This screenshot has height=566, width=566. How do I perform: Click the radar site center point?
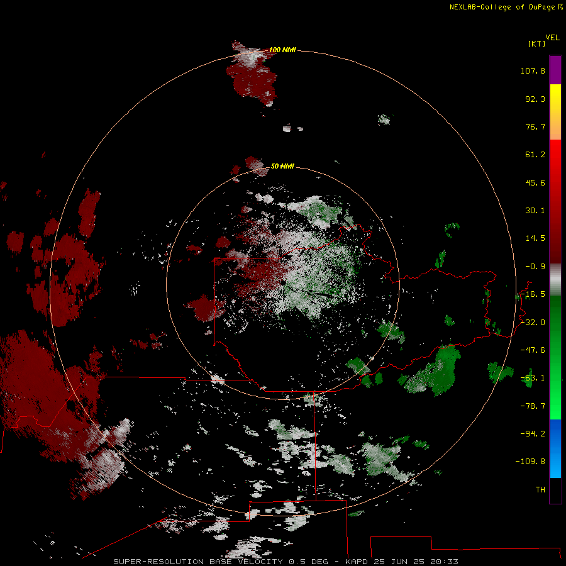(x=283, y=283)
